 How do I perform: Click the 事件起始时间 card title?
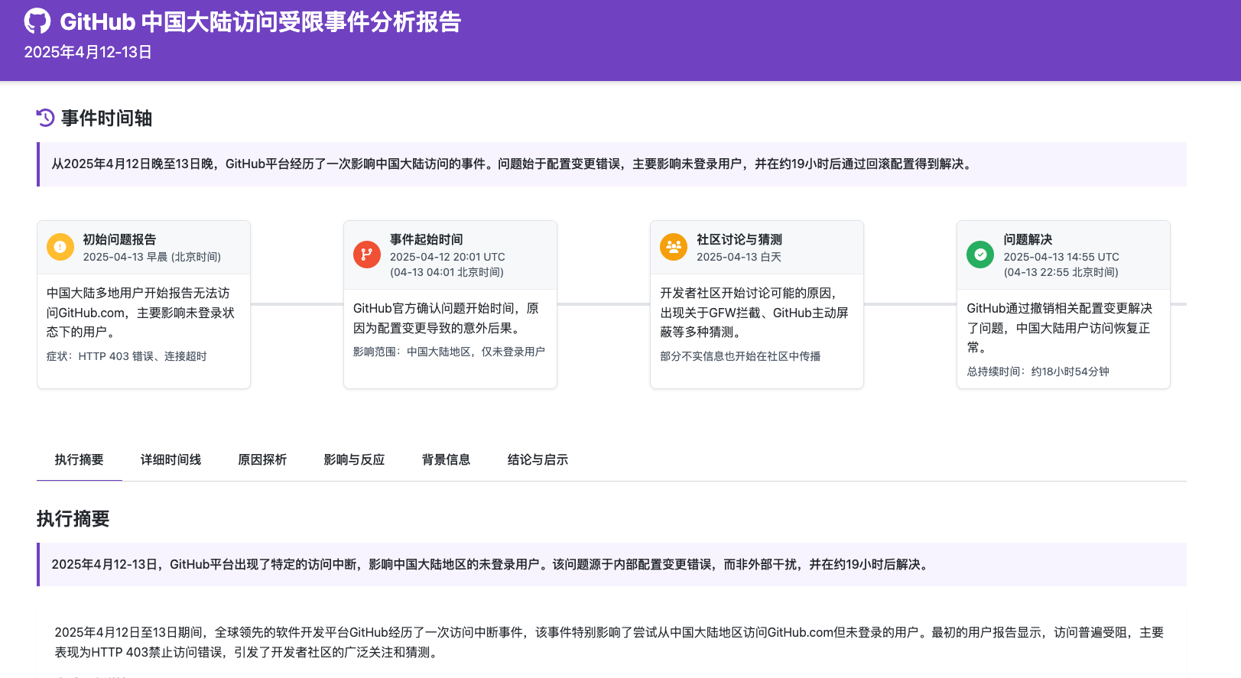pos(427,239)
